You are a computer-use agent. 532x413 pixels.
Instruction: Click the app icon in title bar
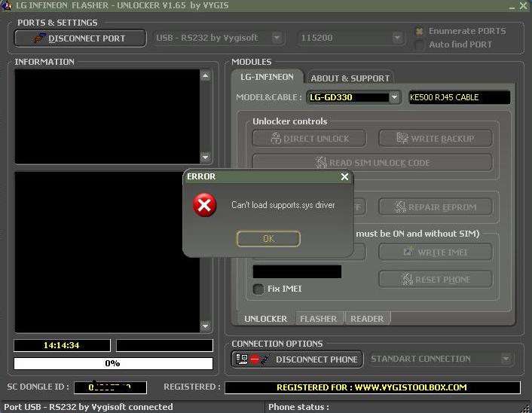point(7,5)
